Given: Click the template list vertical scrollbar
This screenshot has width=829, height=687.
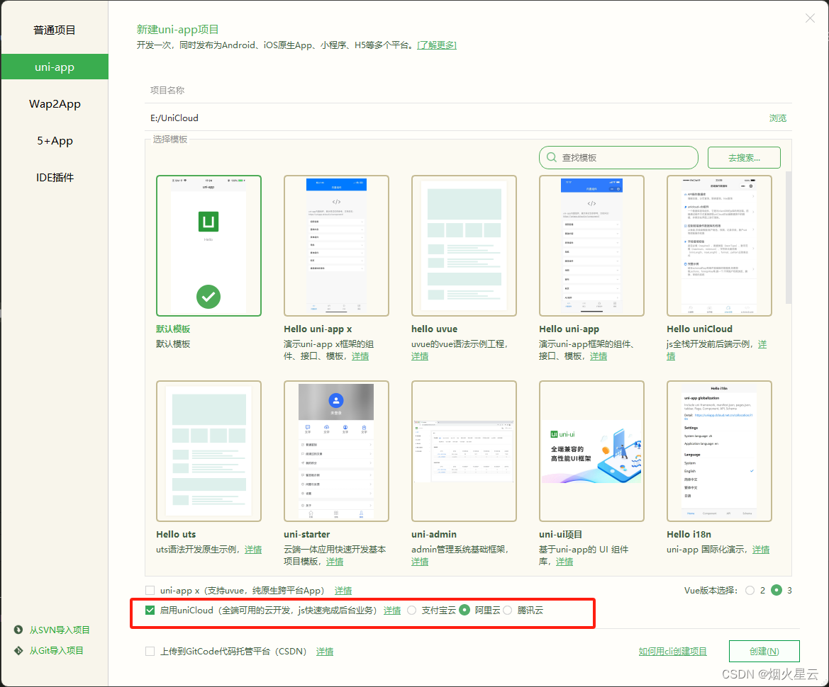Looking at the screenshot, I should (789, 238).
